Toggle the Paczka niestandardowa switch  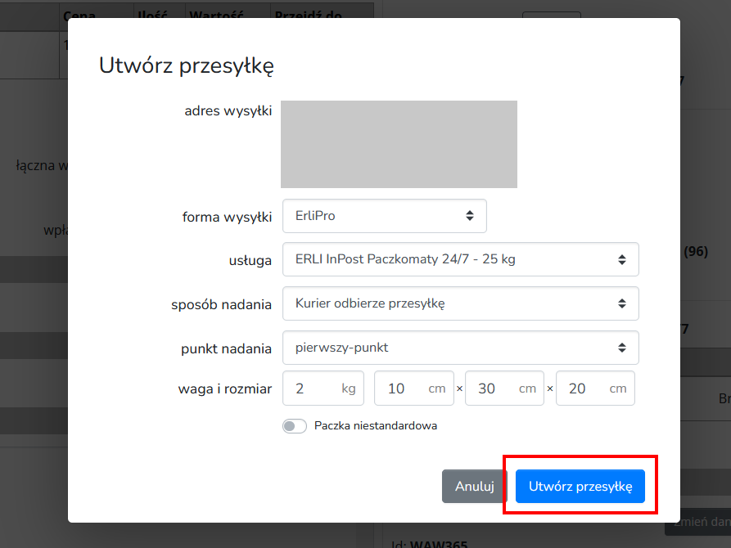coord(295,426)
